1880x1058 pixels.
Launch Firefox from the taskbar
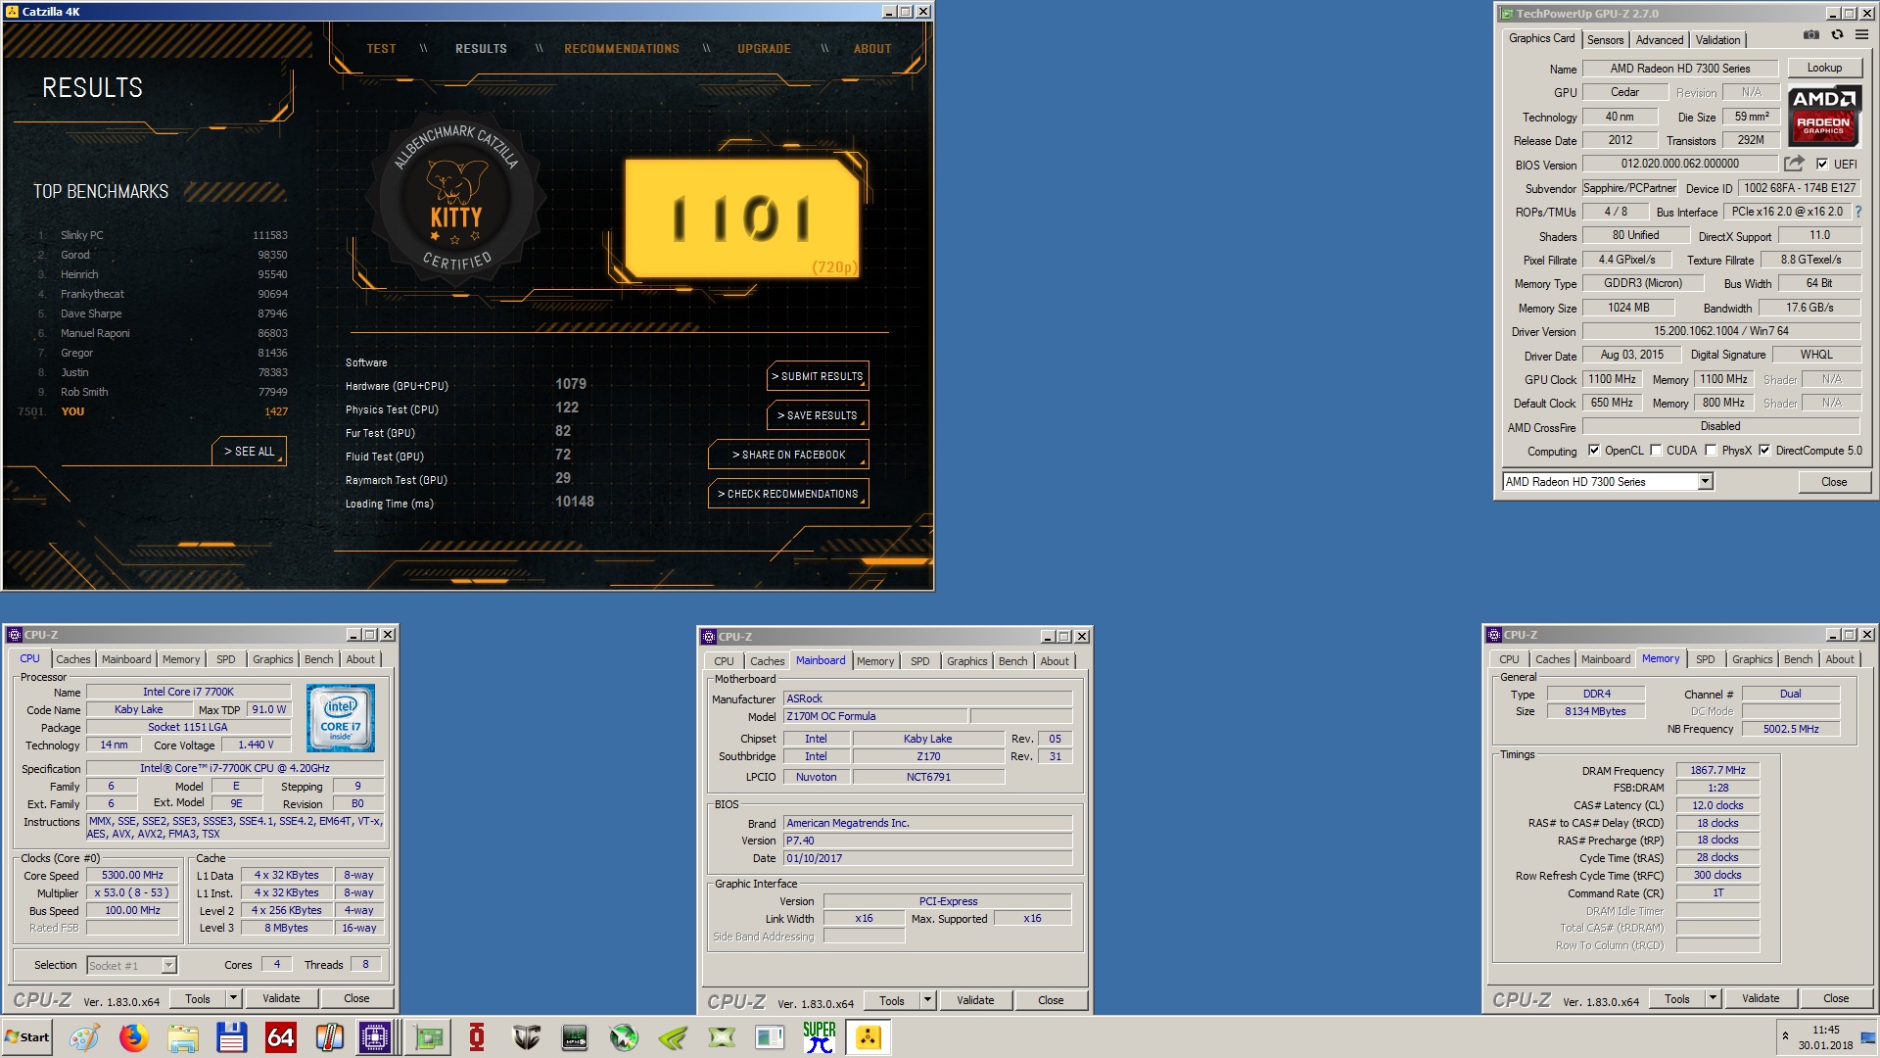coord(133,1037)
